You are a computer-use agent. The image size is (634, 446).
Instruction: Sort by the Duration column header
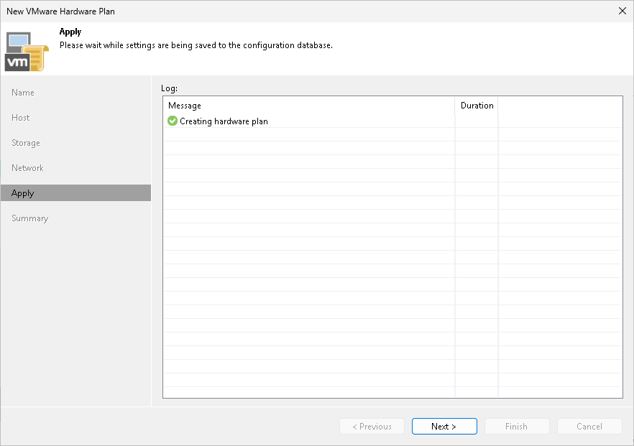click(477, 106)
